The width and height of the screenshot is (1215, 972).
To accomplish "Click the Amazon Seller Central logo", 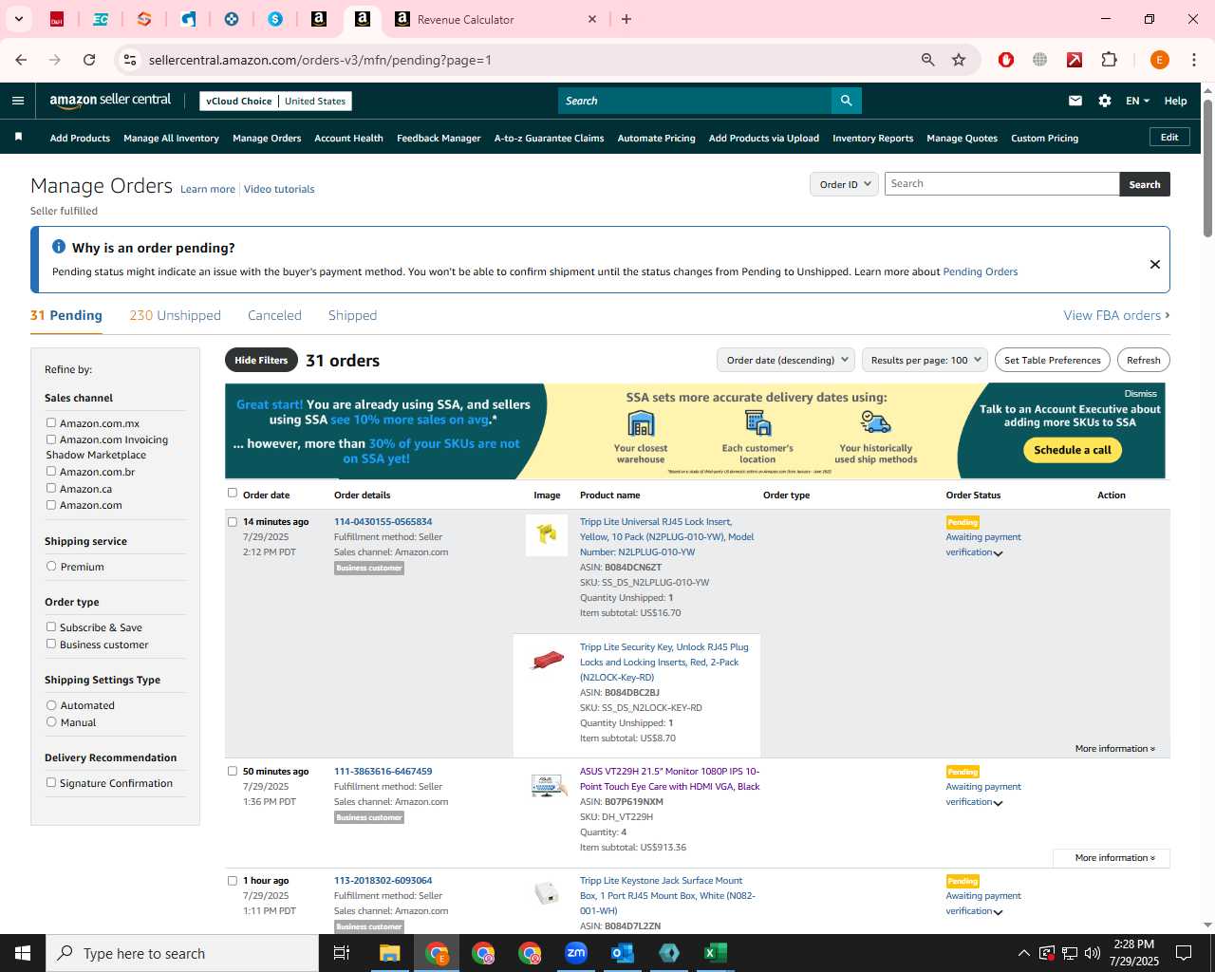I will pyautogui.click(x=110, y=101).
